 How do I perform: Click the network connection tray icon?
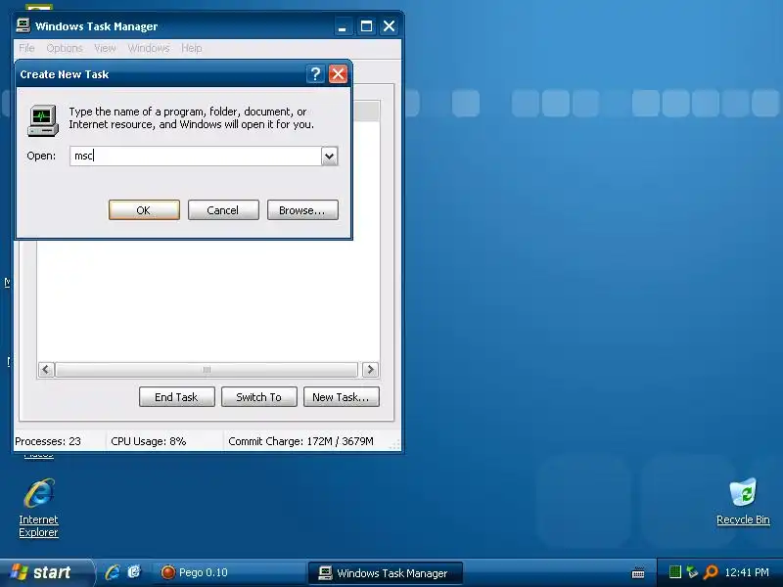click(x=692, y=572)
